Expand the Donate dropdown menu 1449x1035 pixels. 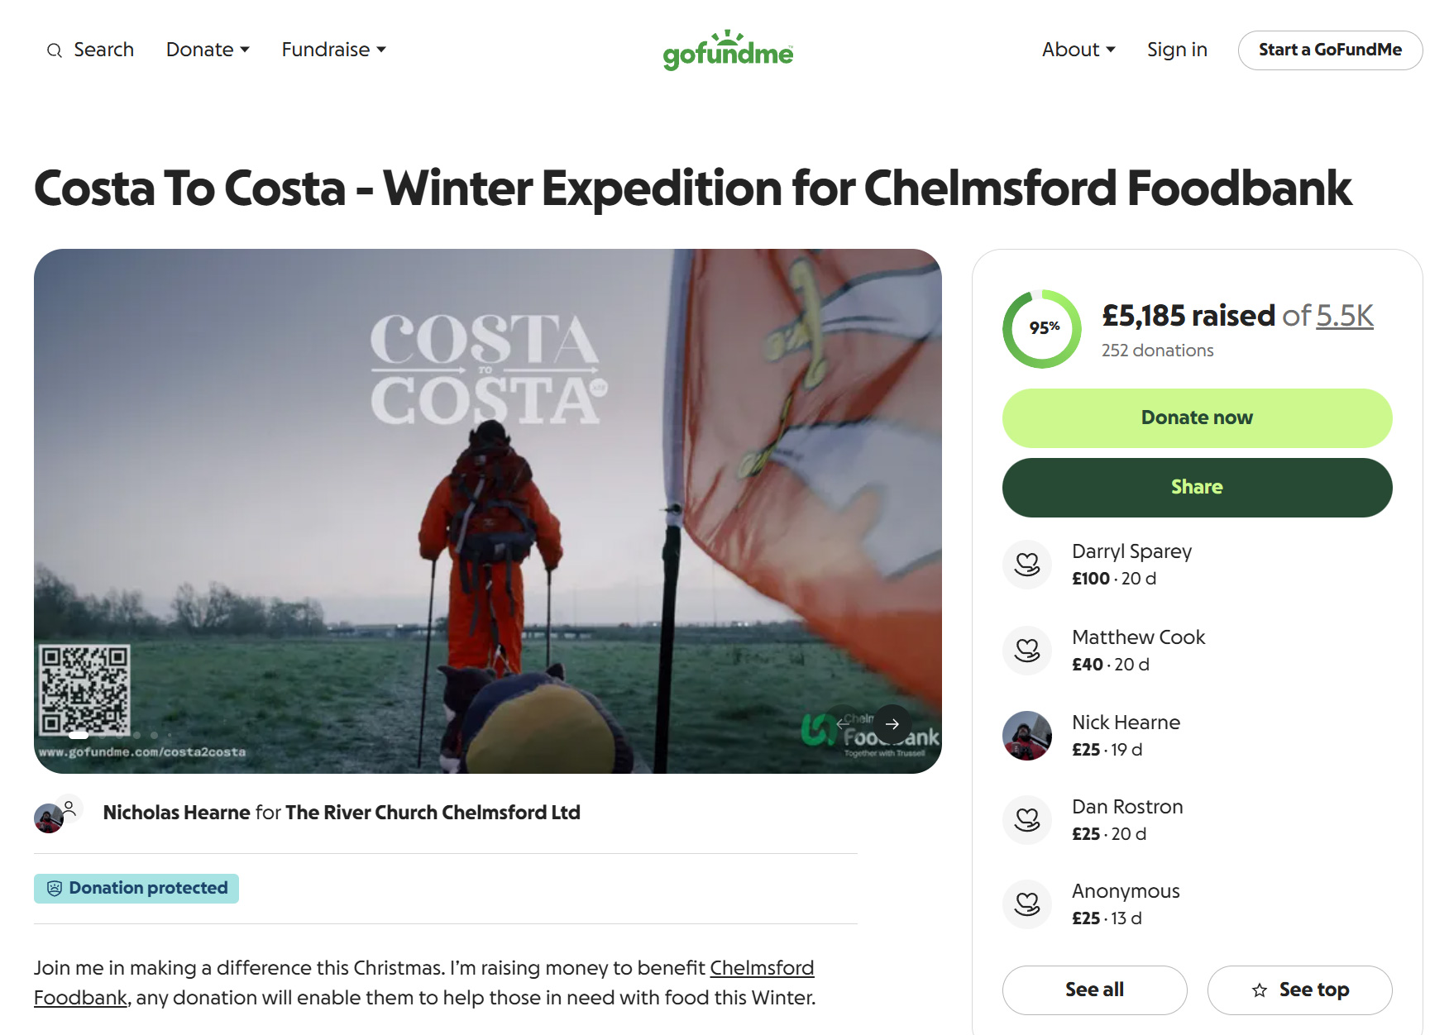[x=208, y=50]
